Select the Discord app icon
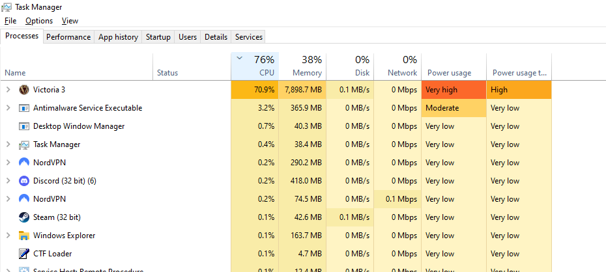The image size is (606, 272). (x=24, y=181)
